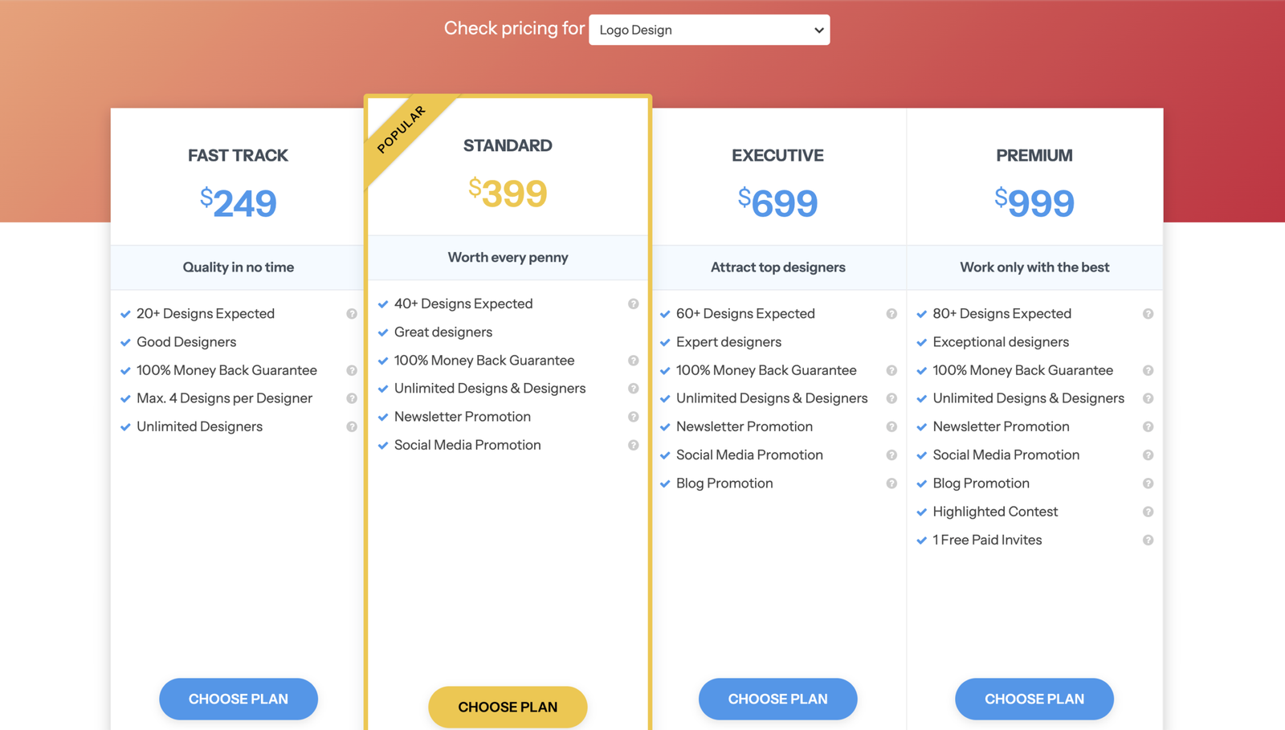Choose the Standard plan with yellow button
Viewport: 1285px width, 730px height.
tap(508, 707)
